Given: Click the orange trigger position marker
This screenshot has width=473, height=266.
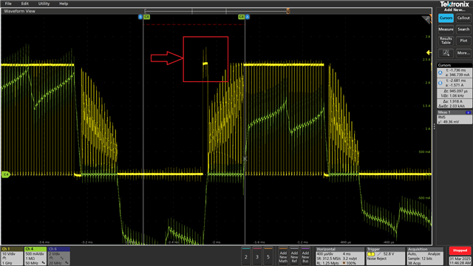Looking at the screenshot, I should (288, 11).
